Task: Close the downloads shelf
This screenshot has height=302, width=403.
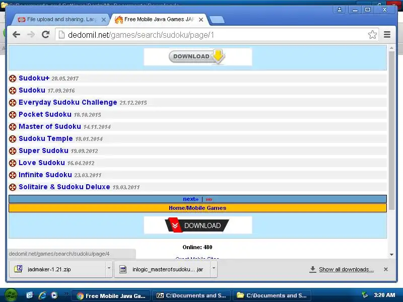Action: pos(386,269)
